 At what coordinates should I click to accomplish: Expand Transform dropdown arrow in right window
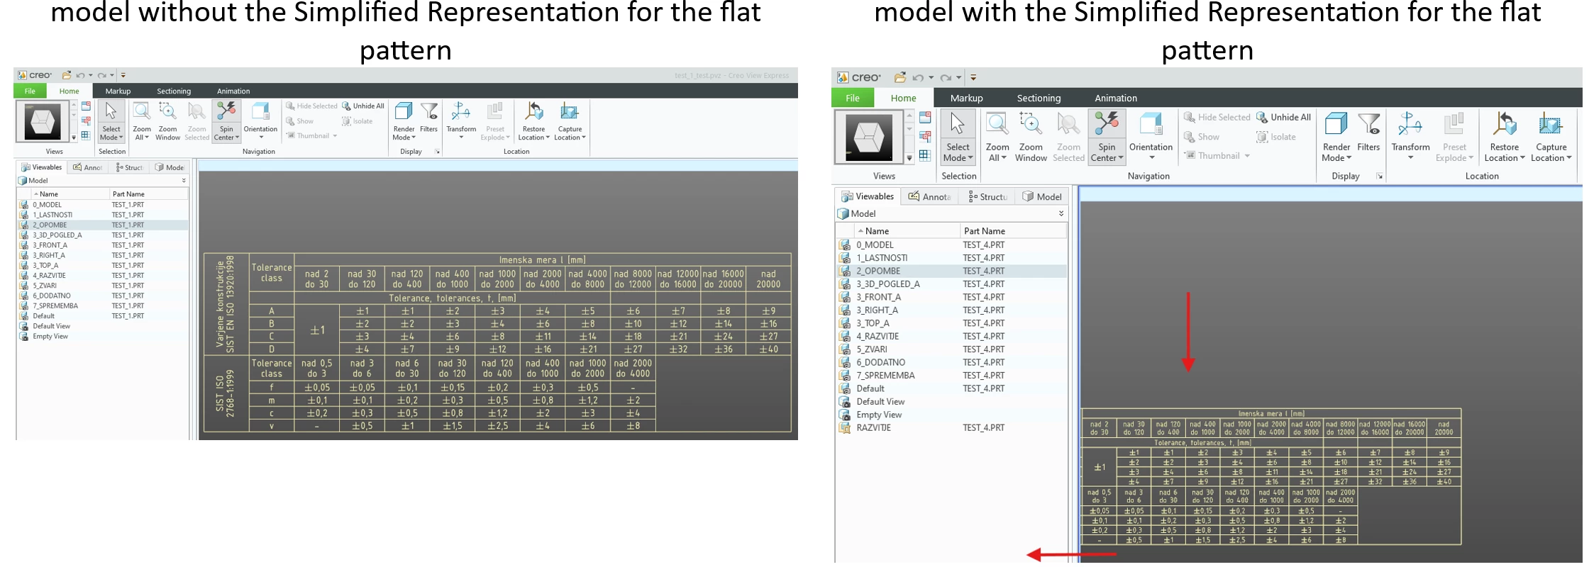coord(1410,158)
